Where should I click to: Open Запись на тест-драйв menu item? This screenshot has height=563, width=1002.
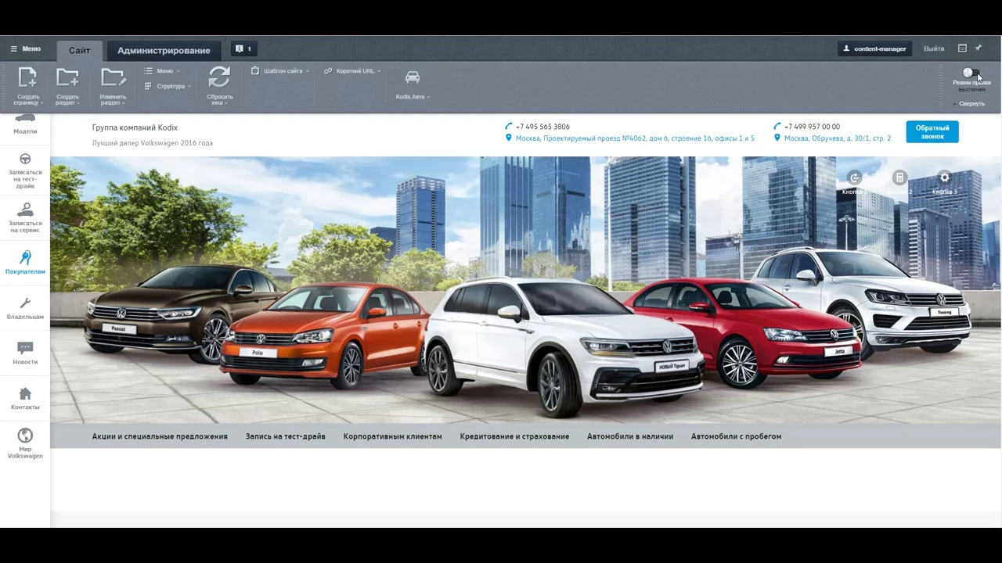tap(285, 436)
